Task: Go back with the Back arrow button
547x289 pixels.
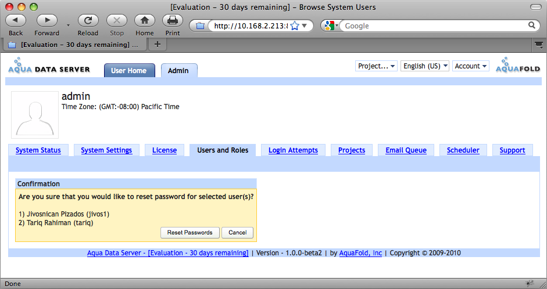Action: click(15, 20)
